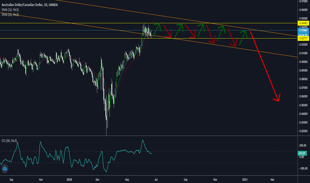Click the 0.96000 price axis label
Screen dimensions: 310x183
[x=303, y=10]
